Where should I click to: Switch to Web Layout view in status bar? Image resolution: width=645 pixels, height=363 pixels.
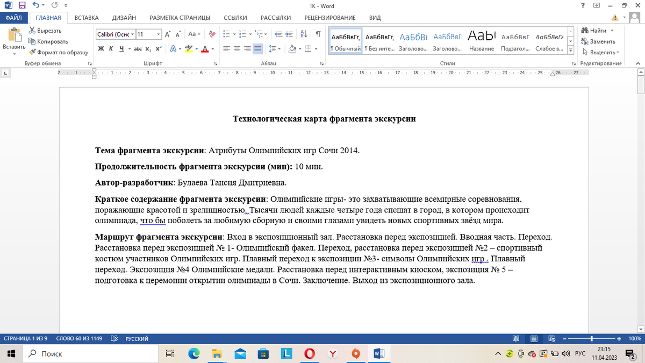click(553, 339)
